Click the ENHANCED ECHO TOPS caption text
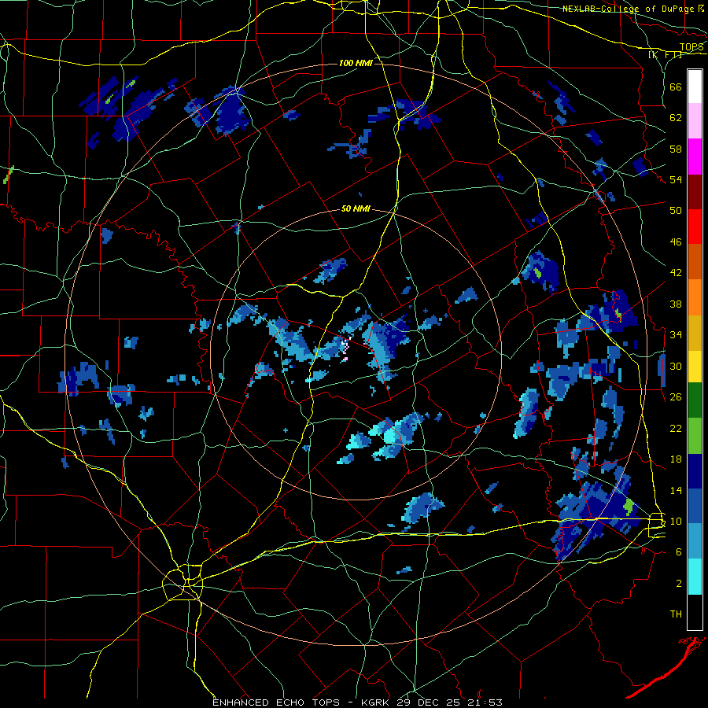Viewport: 708px width, 708px height. click(x=276, y=702)
